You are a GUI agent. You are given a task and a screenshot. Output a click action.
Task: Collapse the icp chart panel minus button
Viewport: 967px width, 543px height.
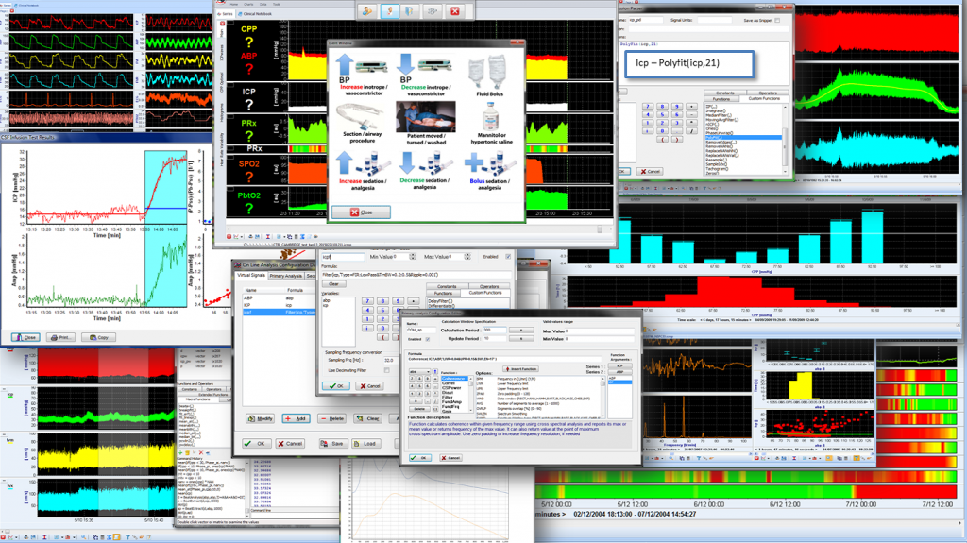pos(5,388)
